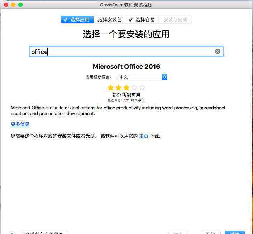Minimize the window with the yellow button
The image size is (253, 234).
(x=13, y=5)
